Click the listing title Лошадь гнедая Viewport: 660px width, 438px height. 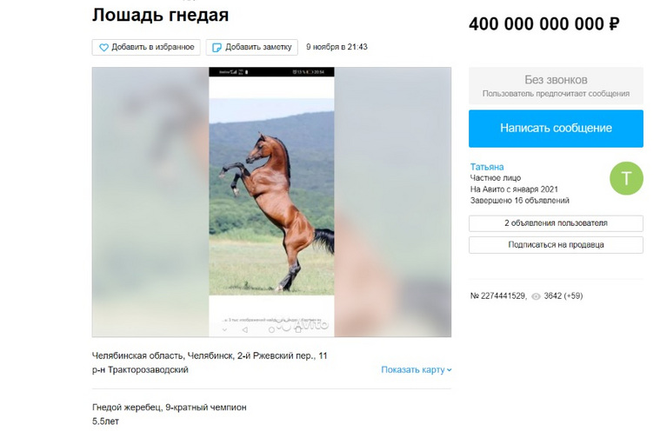tap(160, 15)
